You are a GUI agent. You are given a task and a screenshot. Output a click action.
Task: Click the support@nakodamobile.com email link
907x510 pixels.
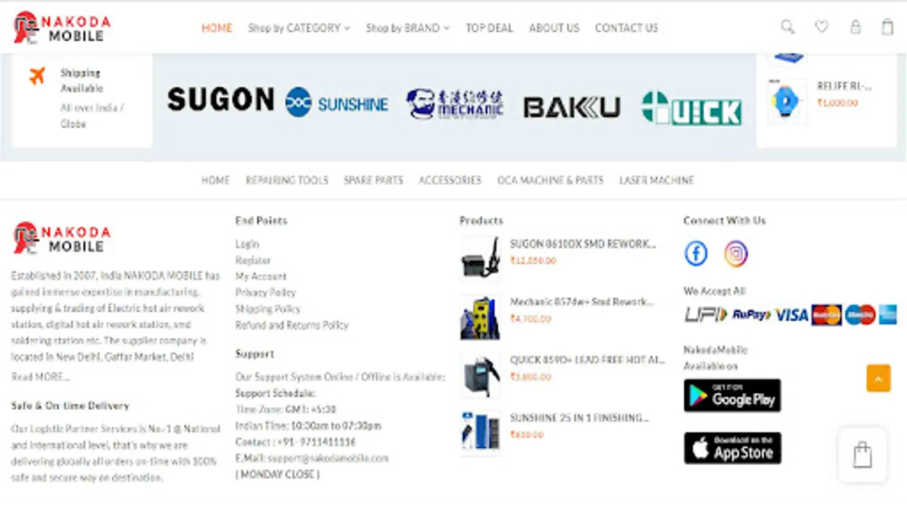click(x=328, y=458)
